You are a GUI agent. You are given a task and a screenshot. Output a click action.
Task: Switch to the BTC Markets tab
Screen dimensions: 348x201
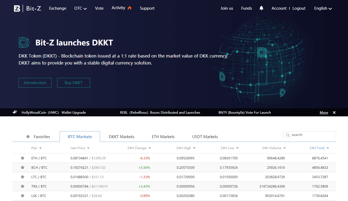(x=80, y=137)
